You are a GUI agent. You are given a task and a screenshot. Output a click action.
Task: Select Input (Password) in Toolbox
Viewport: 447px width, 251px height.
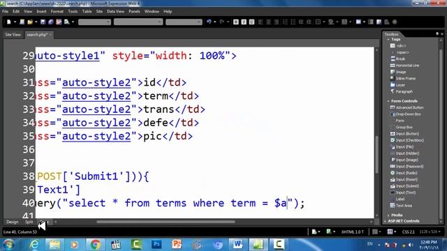[x=406, y=167]
